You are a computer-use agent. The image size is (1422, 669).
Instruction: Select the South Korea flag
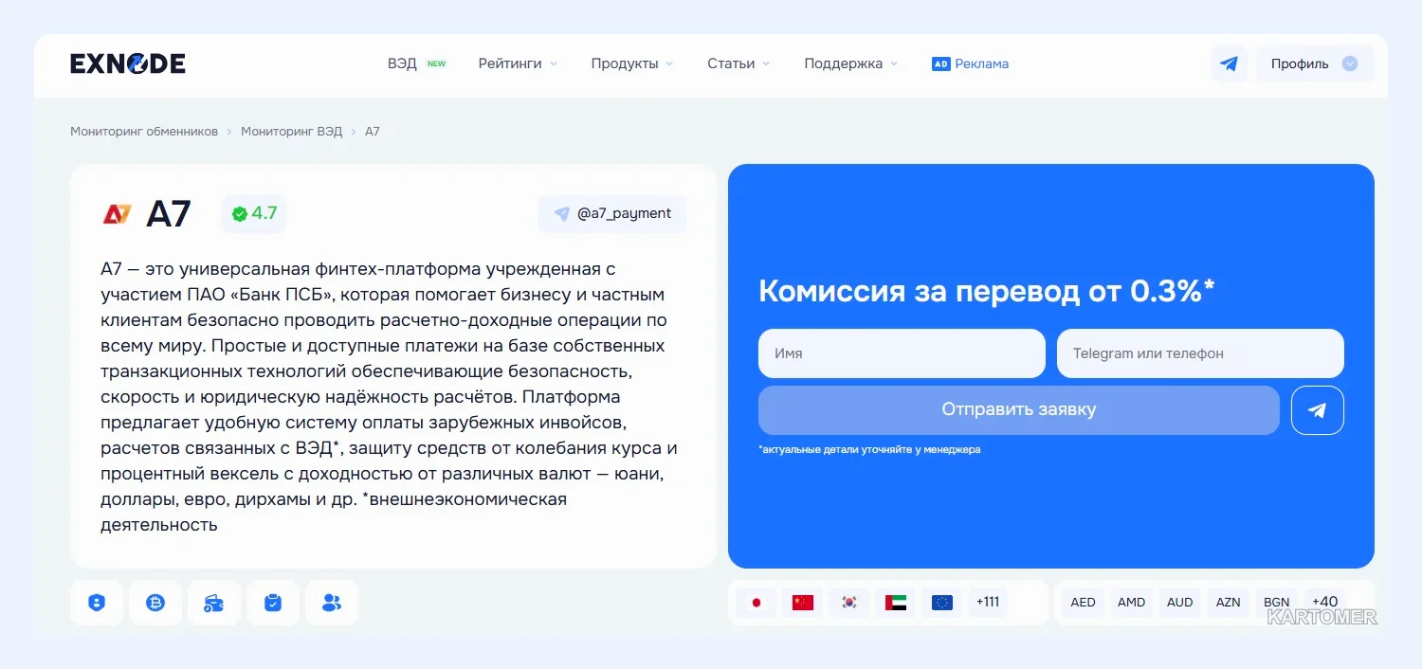click(849, 603)
